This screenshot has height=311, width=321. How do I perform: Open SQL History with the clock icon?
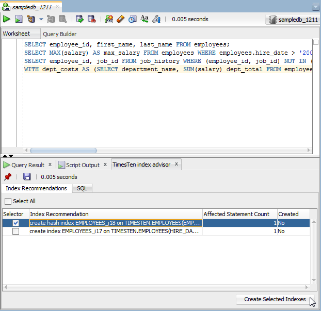coord(133,19)
